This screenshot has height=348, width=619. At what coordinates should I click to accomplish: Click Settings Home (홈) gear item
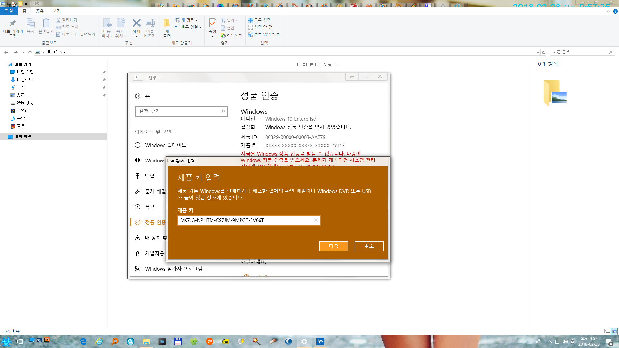[x=142, y=96]
